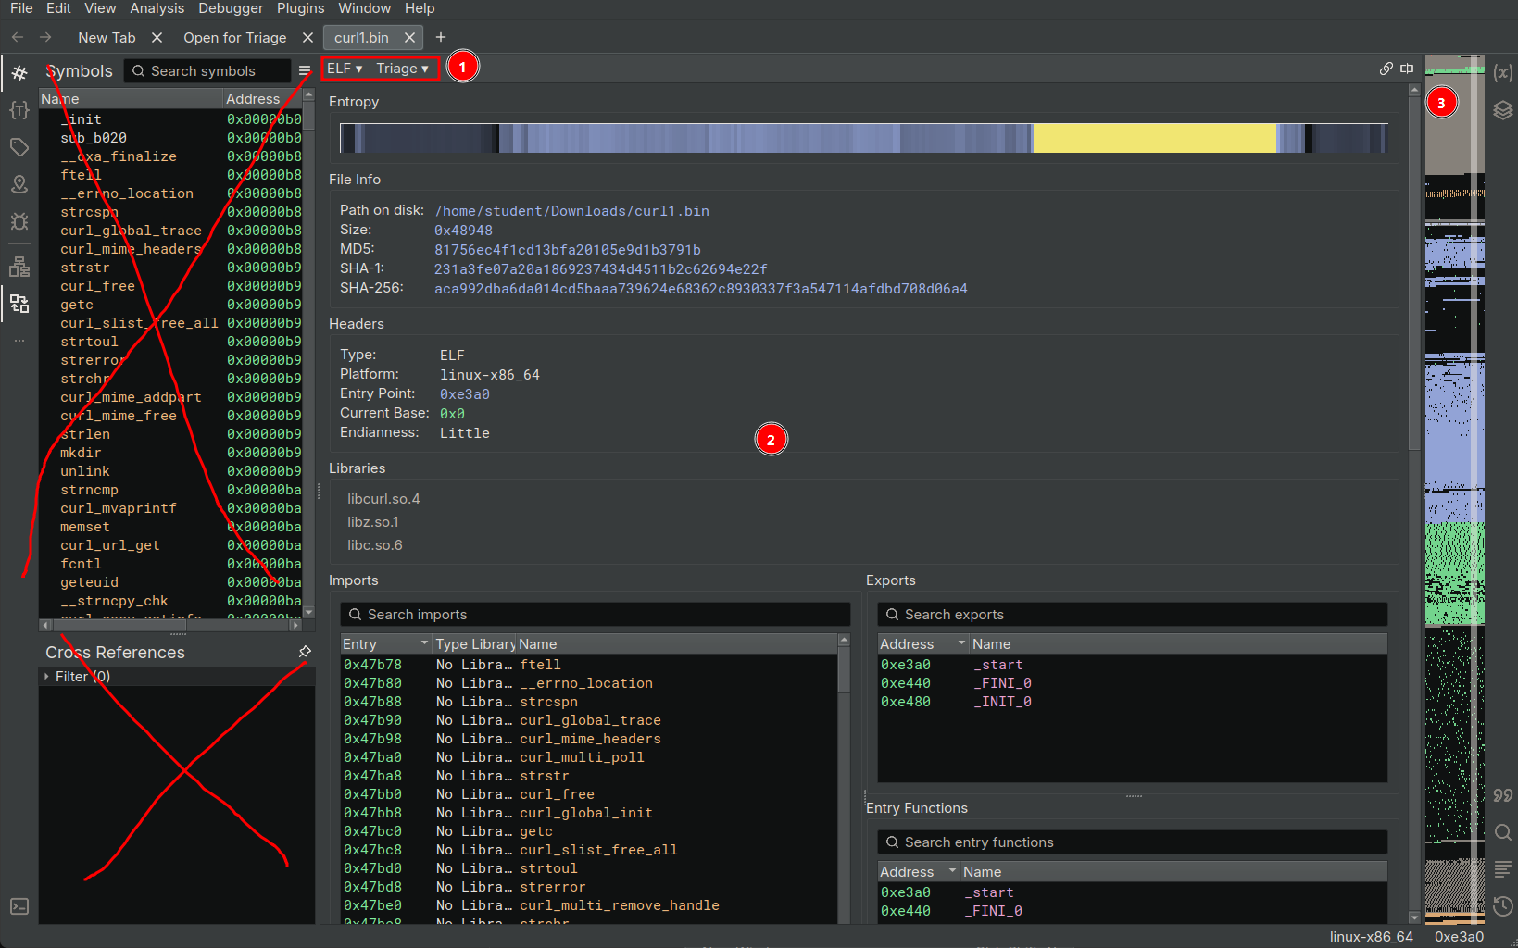Open the Strings quote-mark icon

click(1502, 795)
